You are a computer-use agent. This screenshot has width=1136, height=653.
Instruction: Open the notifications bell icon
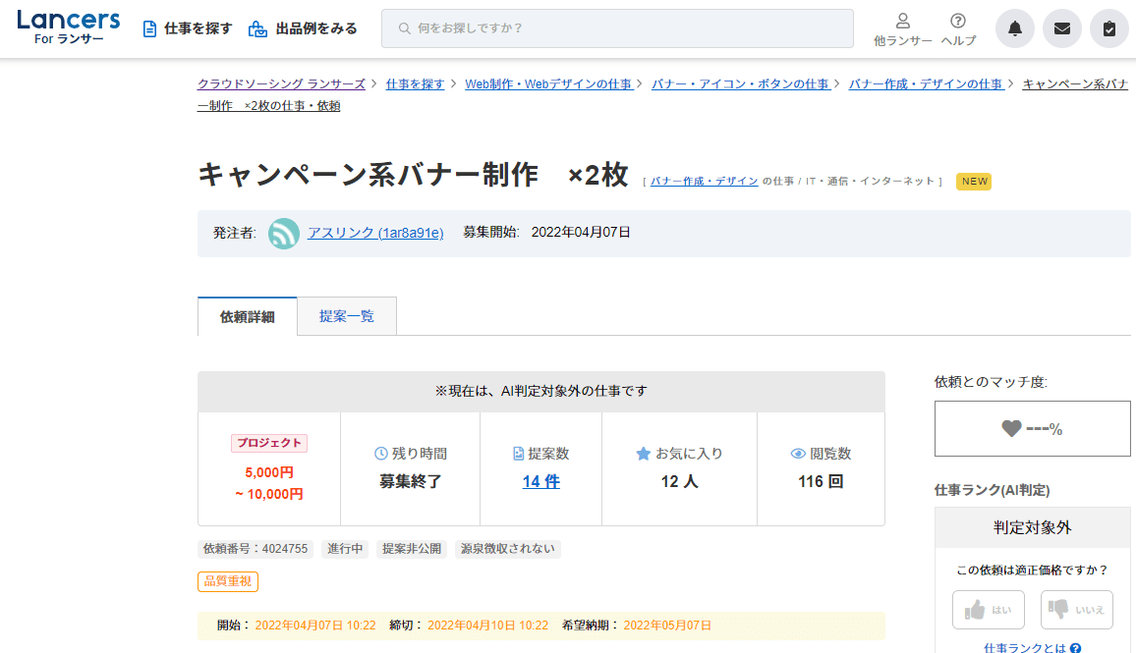click(x=1015, y=28)
